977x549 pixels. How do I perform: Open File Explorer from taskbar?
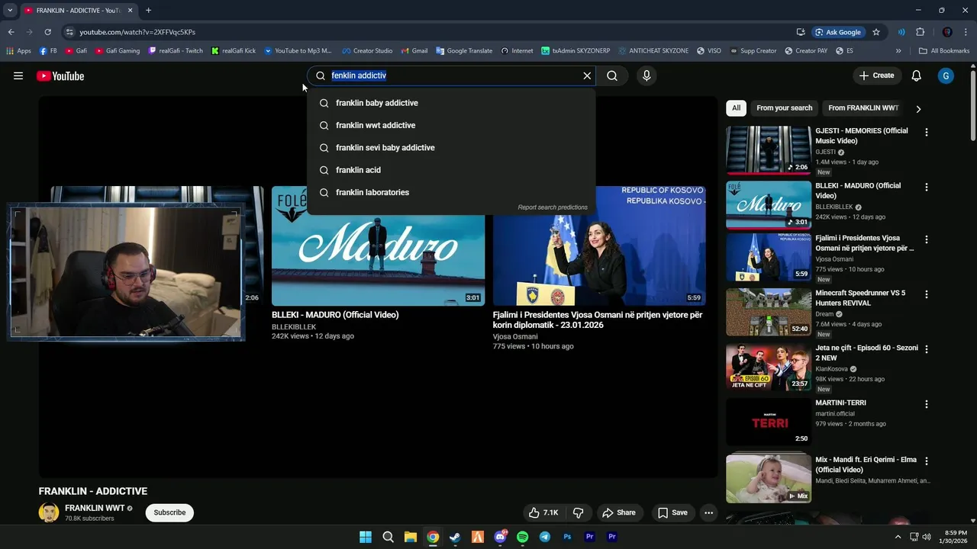click(410, 537)
